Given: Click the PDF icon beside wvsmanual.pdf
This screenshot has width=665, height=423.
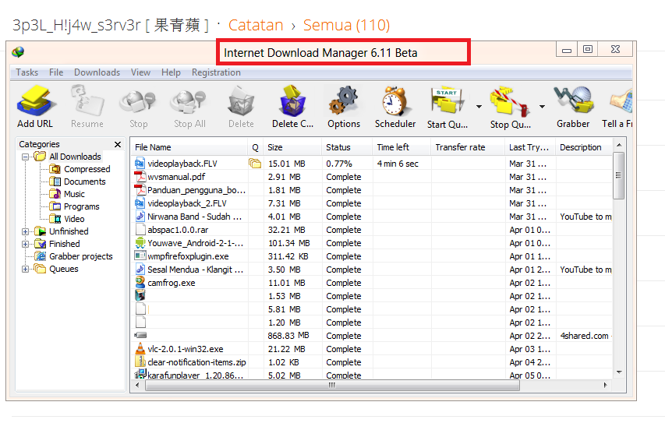Looking at the screenshot, I should tap(140, 176).
